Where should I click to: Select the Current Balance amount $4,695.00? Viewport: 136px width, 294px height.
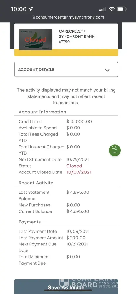(78, 211)
